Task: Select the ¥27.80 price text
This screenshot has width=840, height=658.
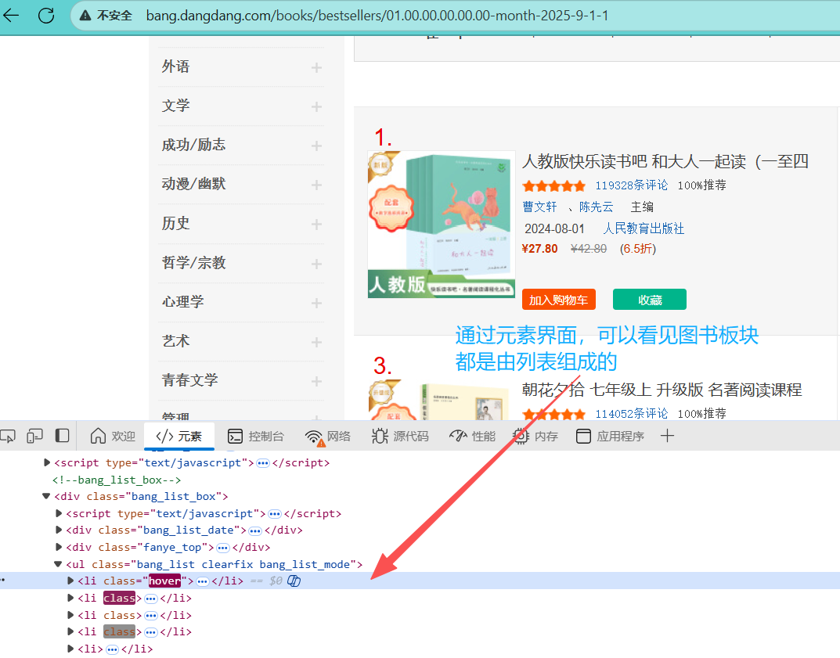Action: point(539,249)
